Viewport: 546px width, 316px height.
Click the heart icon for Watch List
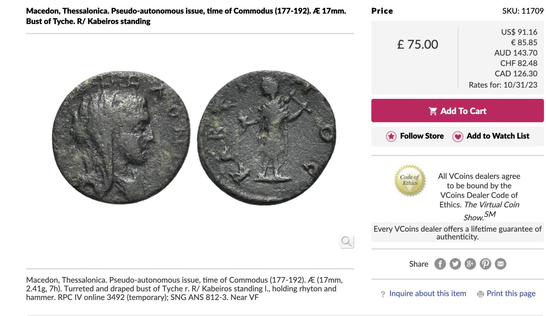458,136
